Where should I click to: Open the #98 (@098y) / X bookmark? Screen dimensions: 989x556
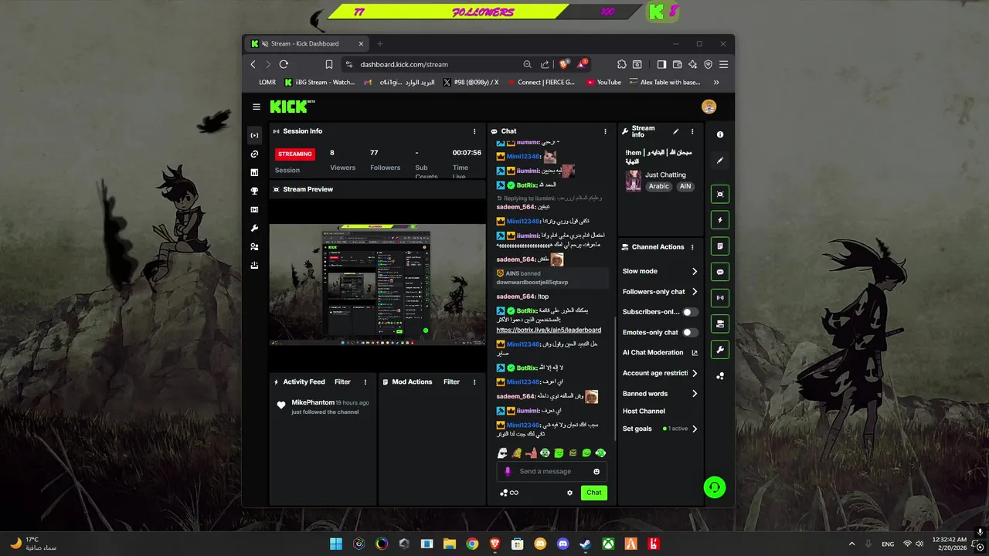pyautogui.click(x=471, y=82)
